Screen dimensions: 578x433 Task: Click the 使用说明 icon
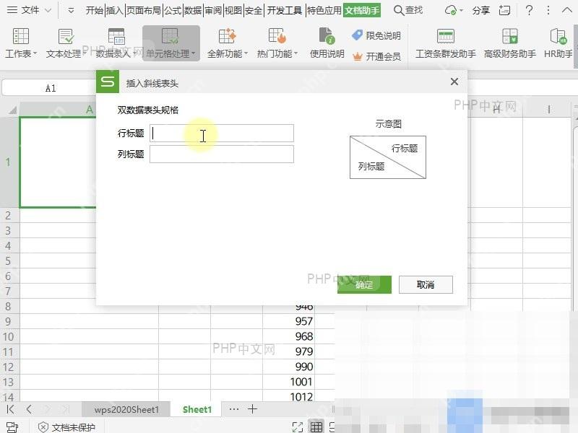pos(327,36)
